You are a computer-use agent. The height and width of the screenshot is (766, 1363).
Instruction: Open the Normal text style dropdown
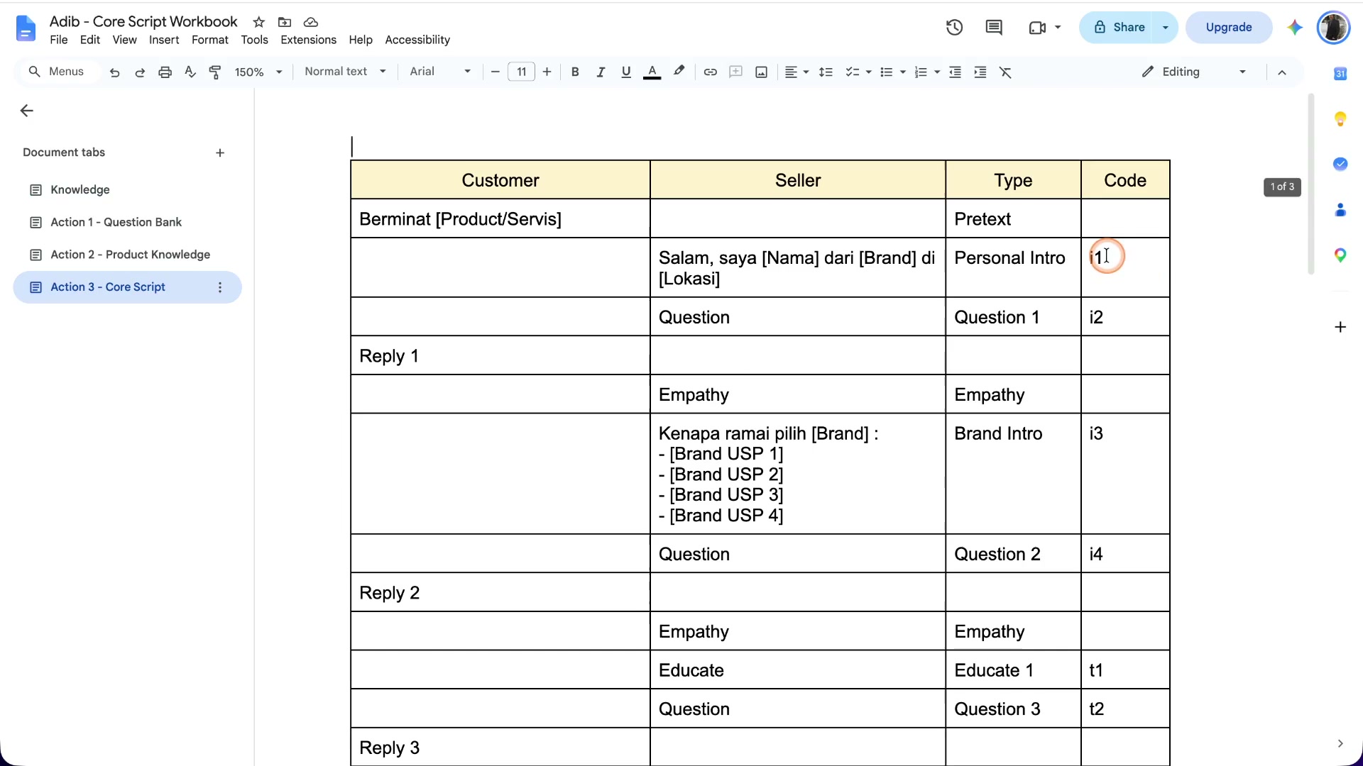345,72
